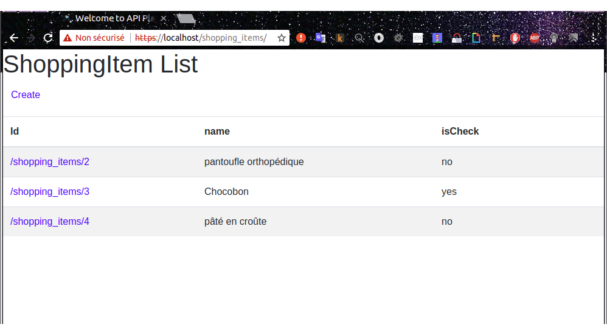Image resolution: width=607 pixels, height=335 pixels.
Task: Click the orange 'k' extension icon
Action: tap(340, 38)
